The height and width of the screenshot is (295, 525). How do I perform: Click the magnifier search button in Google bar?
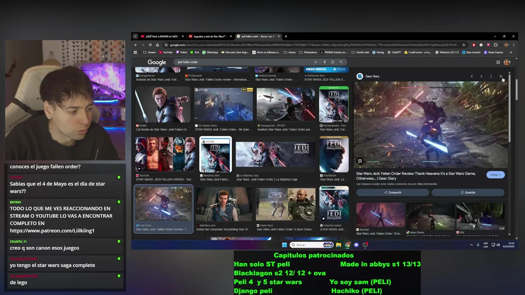341,62
